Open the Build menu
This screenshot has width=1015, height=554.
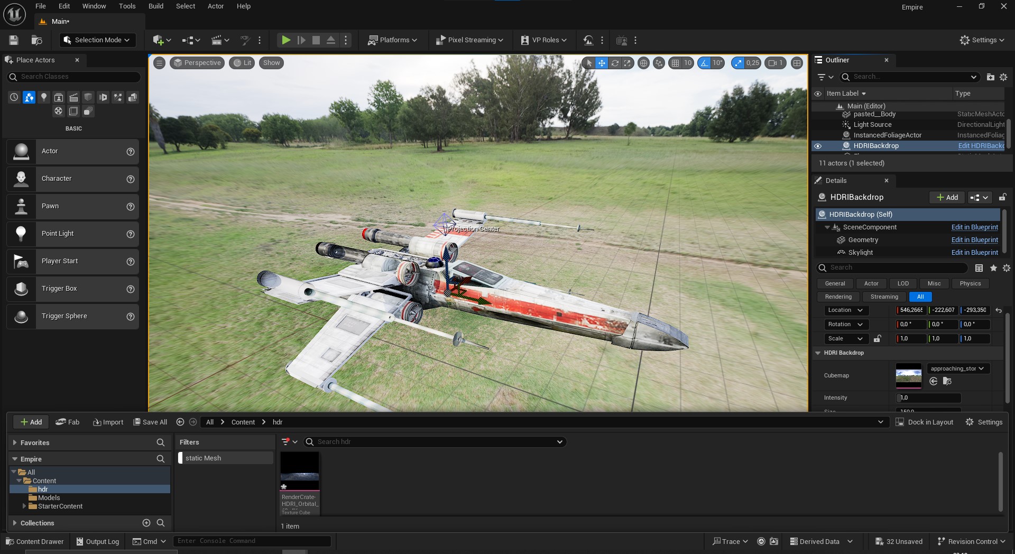pos(156,6)
